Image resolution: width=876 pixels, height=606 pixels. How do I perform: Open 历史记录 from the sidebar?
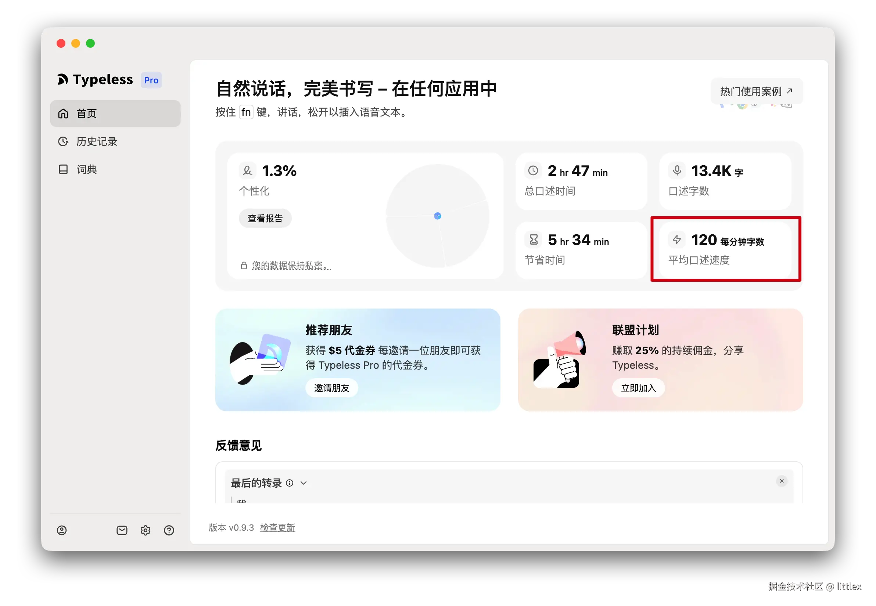pos(97,141)
